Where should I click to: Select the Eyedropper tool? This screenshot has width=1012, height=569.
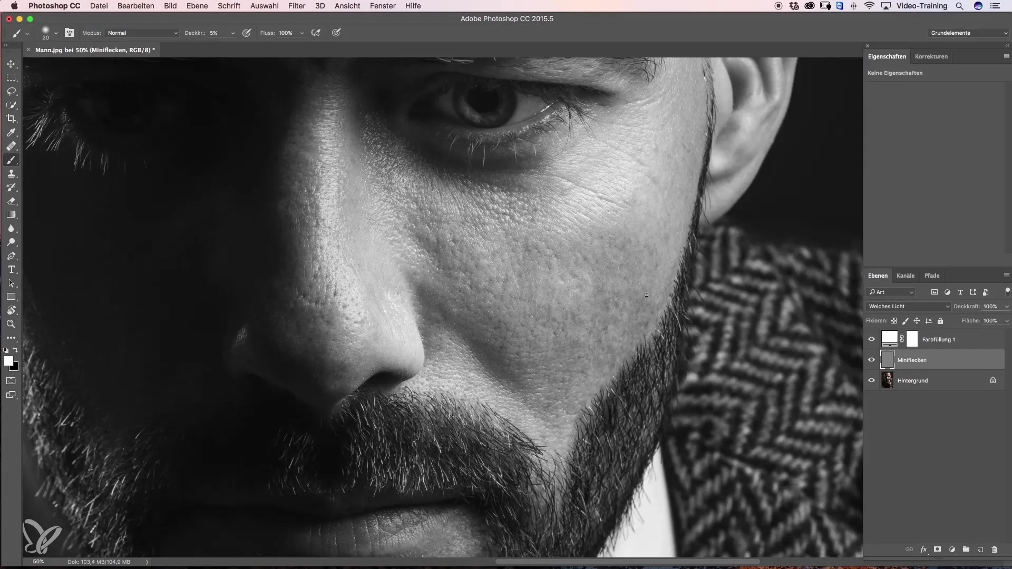[11, 132]
